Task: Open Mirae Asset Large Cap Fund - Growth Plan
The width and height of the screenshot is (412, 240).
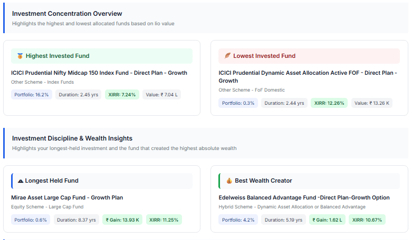Action: click(67, 197)
